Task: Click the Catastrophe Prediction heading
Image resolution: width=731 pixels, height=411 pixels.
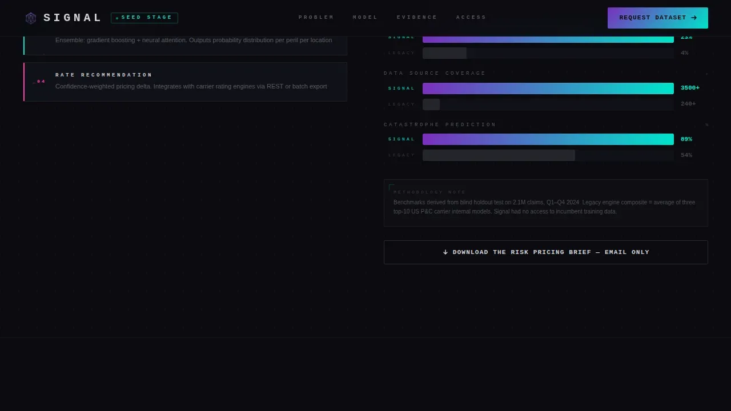Action: pyautogui.click(x=440, y=124)
